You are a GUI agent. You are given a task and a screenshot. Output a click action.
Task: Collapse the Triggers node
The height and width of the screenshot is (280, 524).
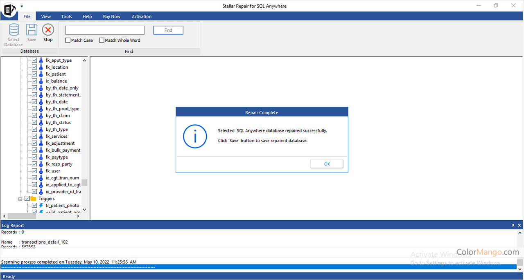pyautogui.click(x=20, y=198)
